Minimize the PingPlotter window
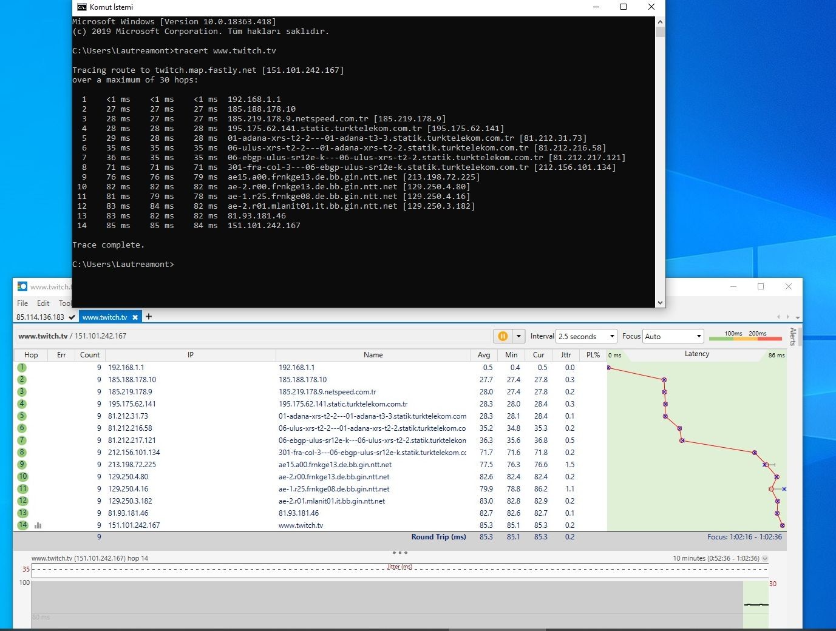The image size is (836, 631). pos(733,286)
